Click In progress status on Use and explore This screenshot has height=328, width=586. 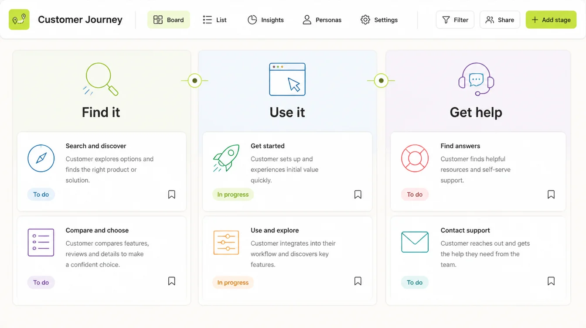point(233,282)
